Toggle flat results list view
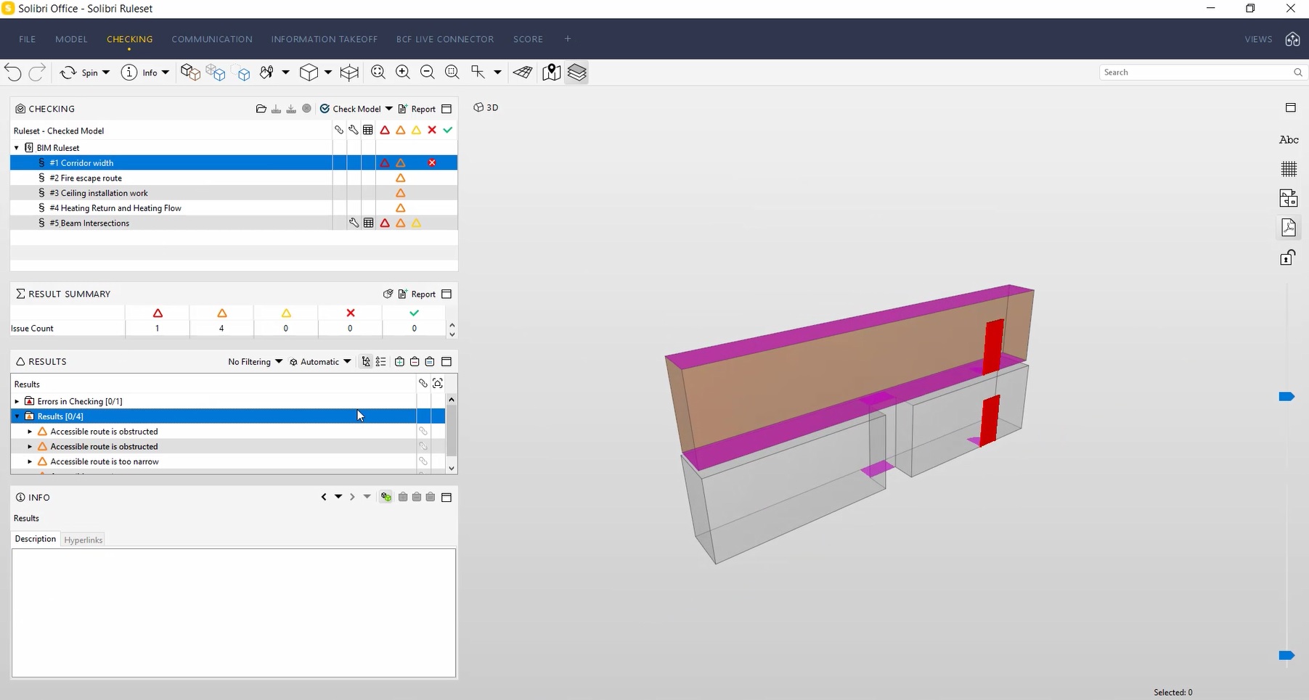The image size is (1309, 700). coord(381,361)
